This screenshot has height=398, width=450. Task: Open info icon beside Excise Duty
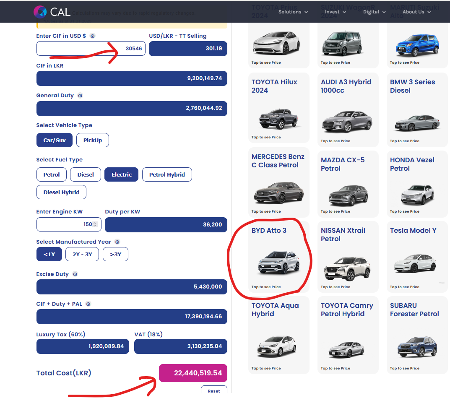[75, 274]
